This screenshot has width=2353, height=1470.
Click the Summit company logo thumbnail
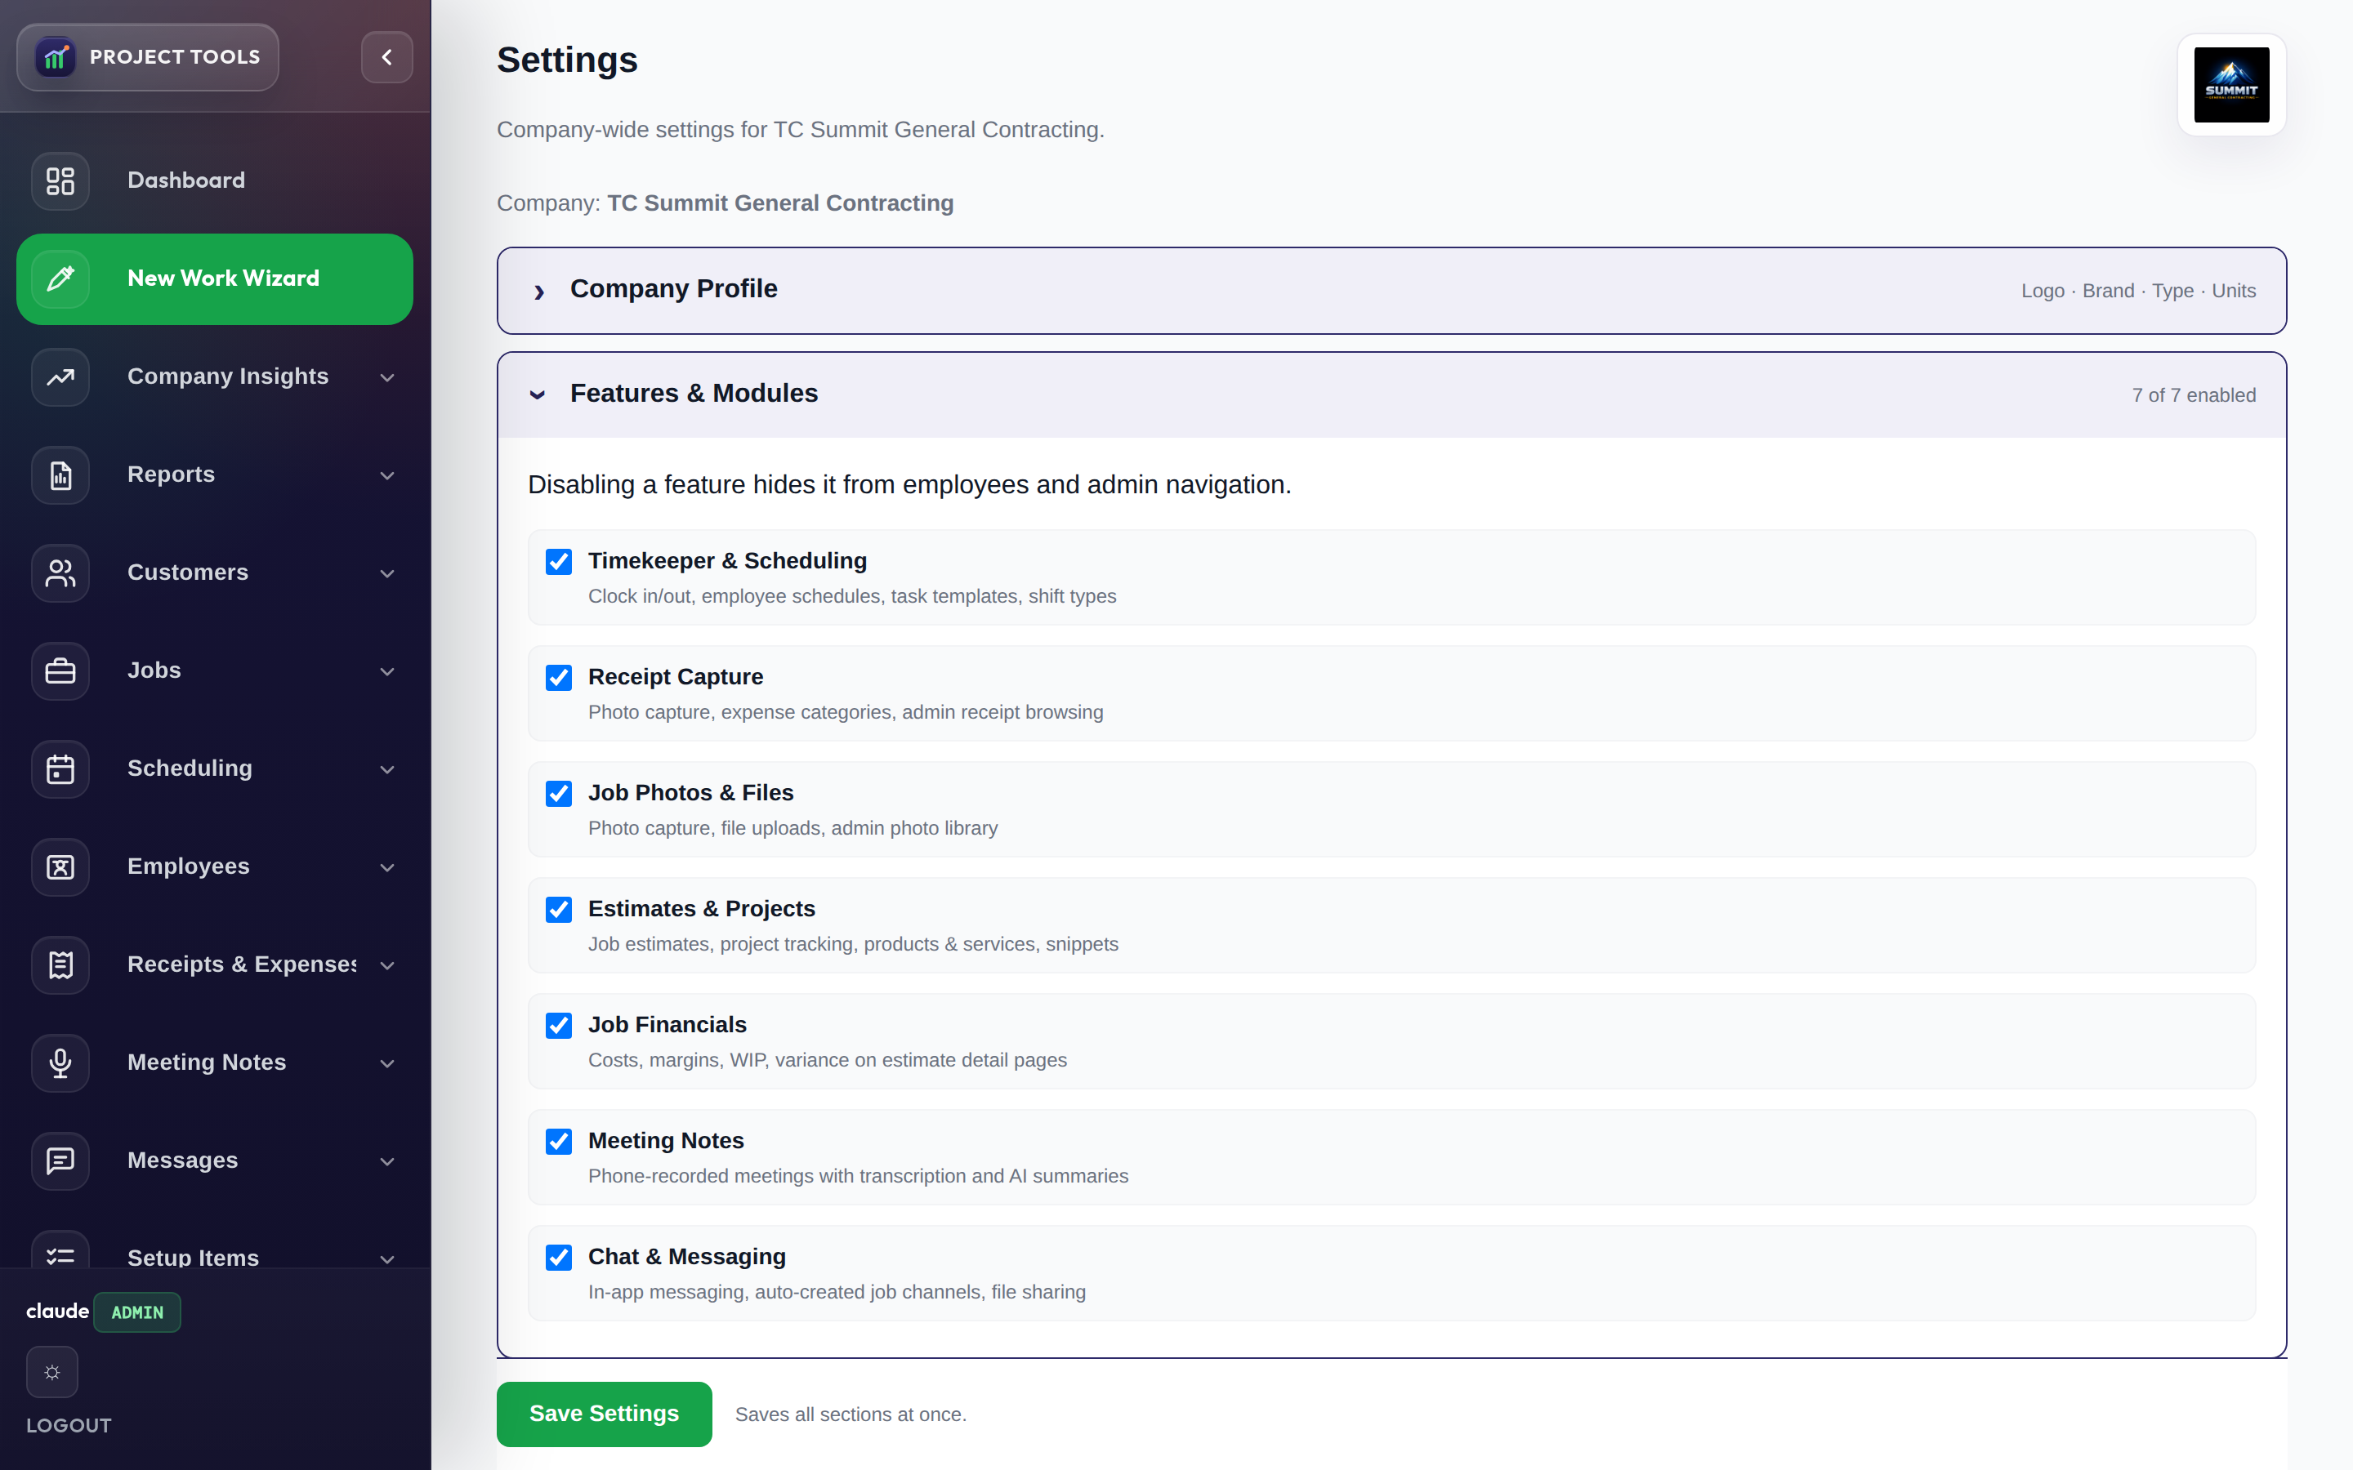pyautogui.click(x=2231, y=85)
